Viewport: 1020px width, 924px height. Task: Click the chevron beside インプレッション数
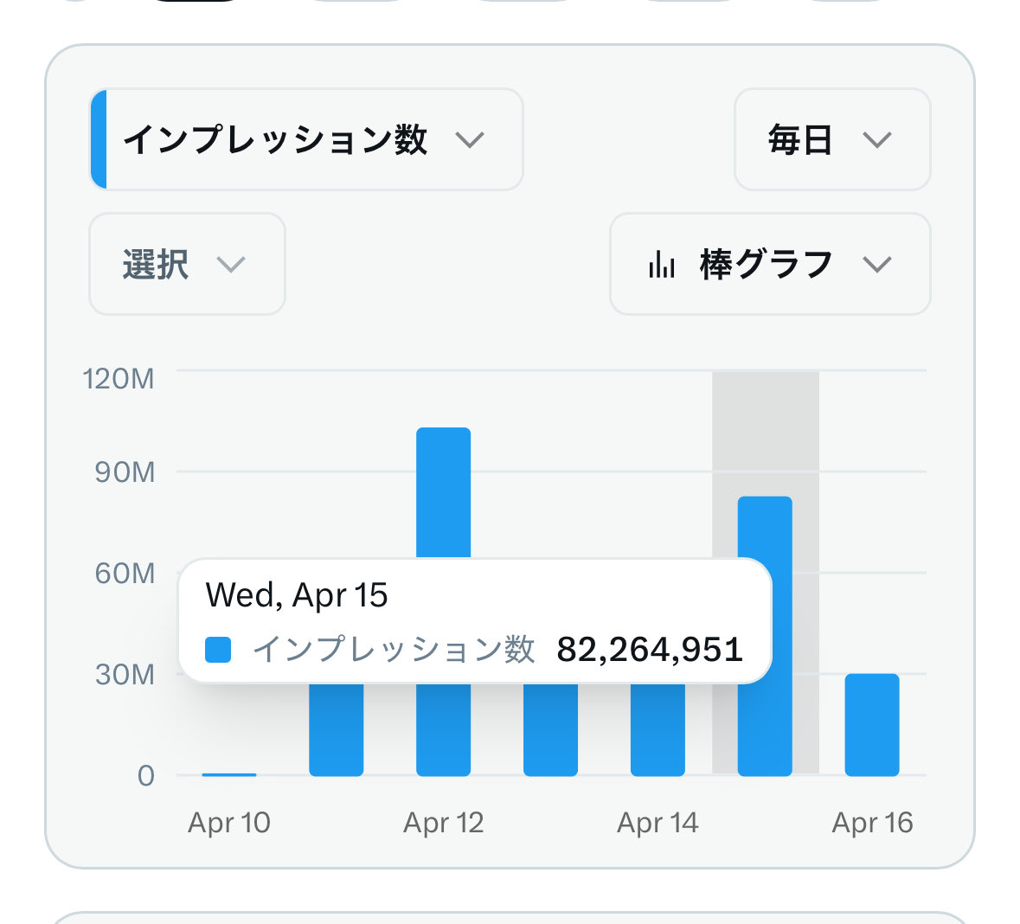coord(470,140)
